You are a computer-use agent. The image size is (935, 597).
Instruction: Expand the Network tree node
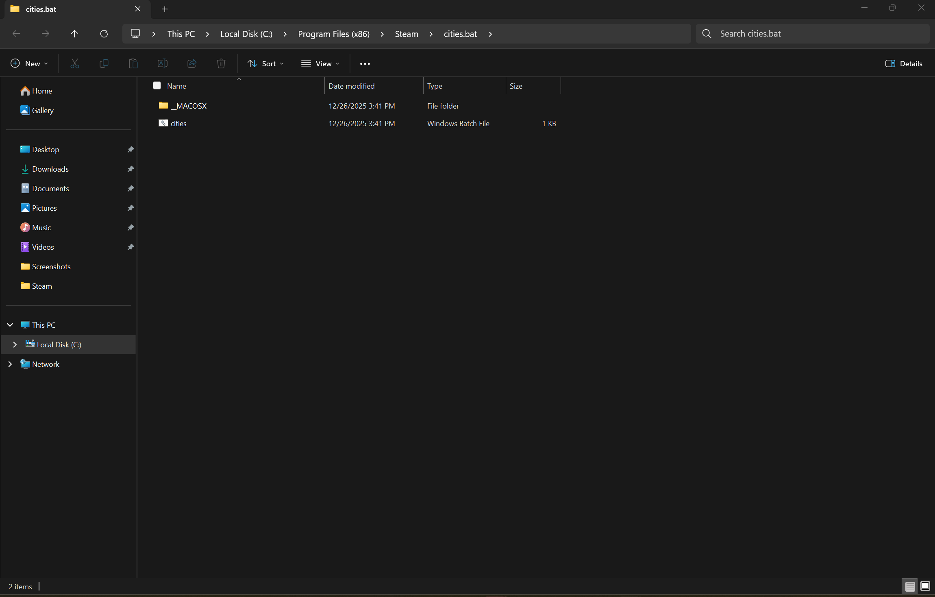point(10,364)
